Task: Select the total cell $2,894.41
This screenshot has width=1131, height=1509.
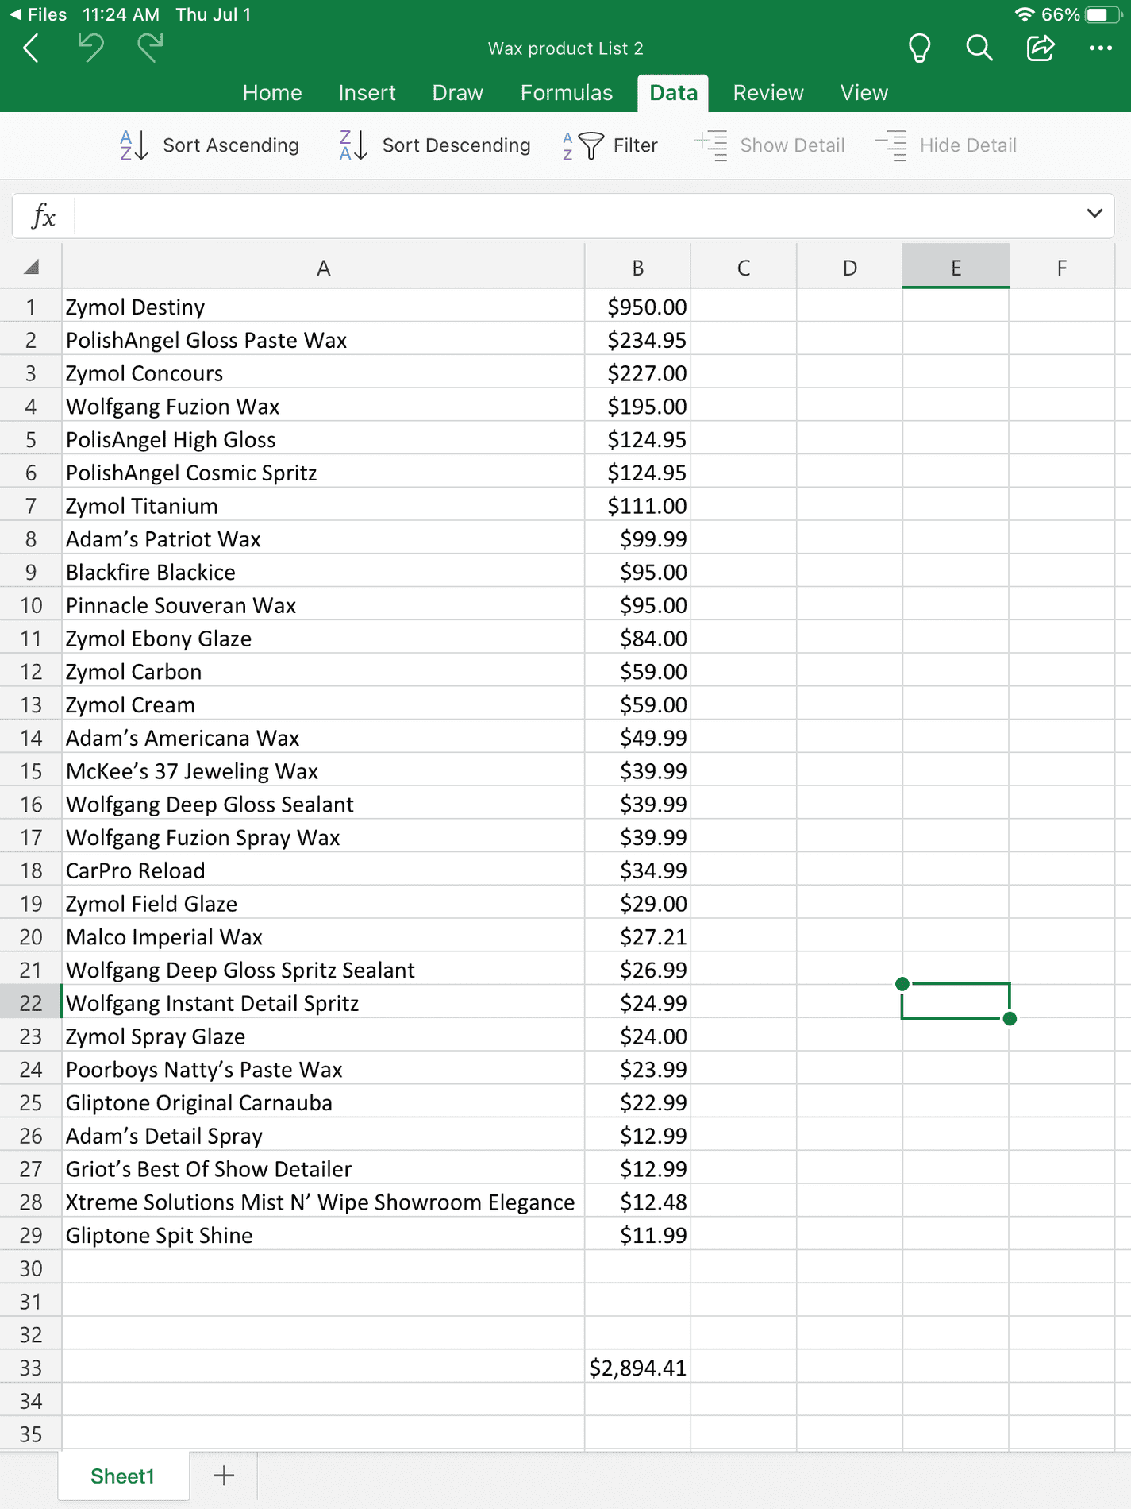Action: point(637,1367)
